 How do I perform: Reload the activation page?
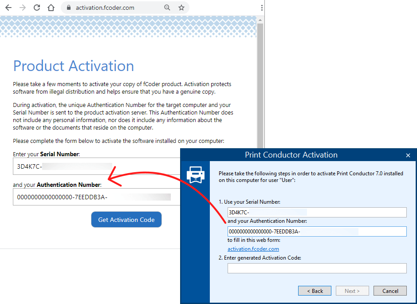click(37, 8)
